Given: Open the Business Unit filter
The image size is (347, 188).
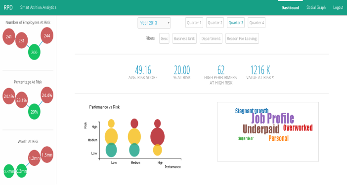Looking at the screenshot, I should click(x=184, y=38).
